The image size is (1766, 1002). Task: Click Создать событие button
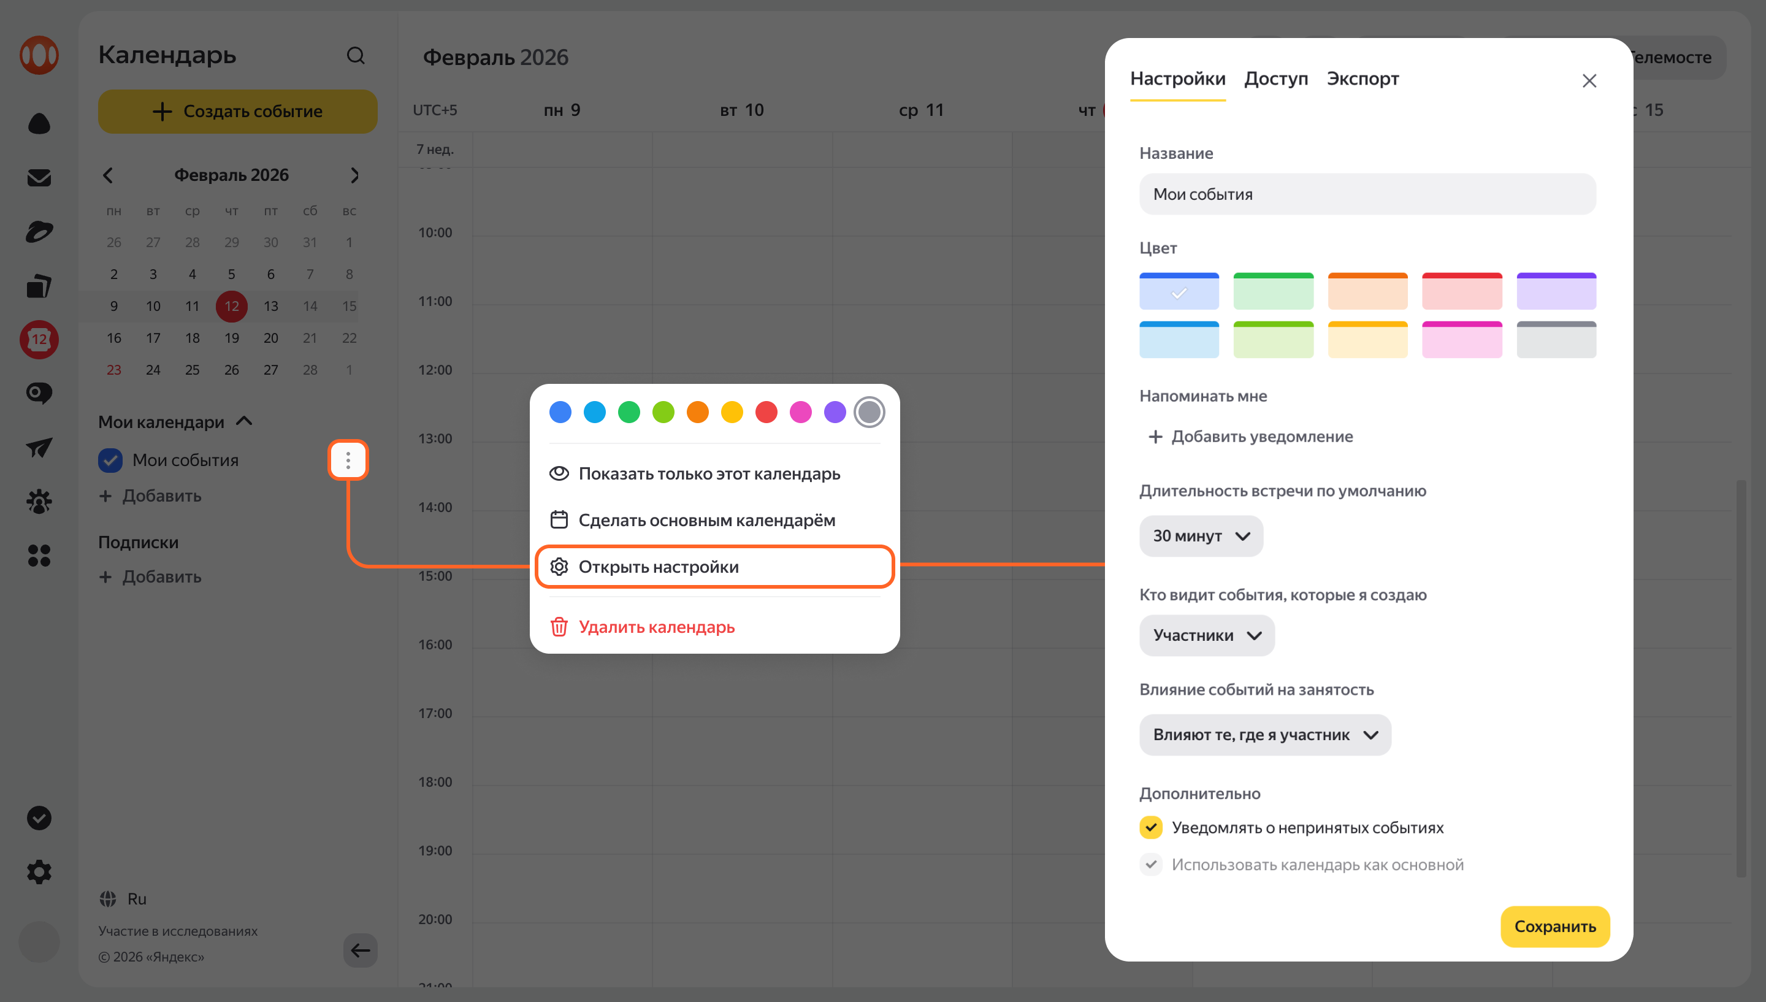[x=237, y=112]
